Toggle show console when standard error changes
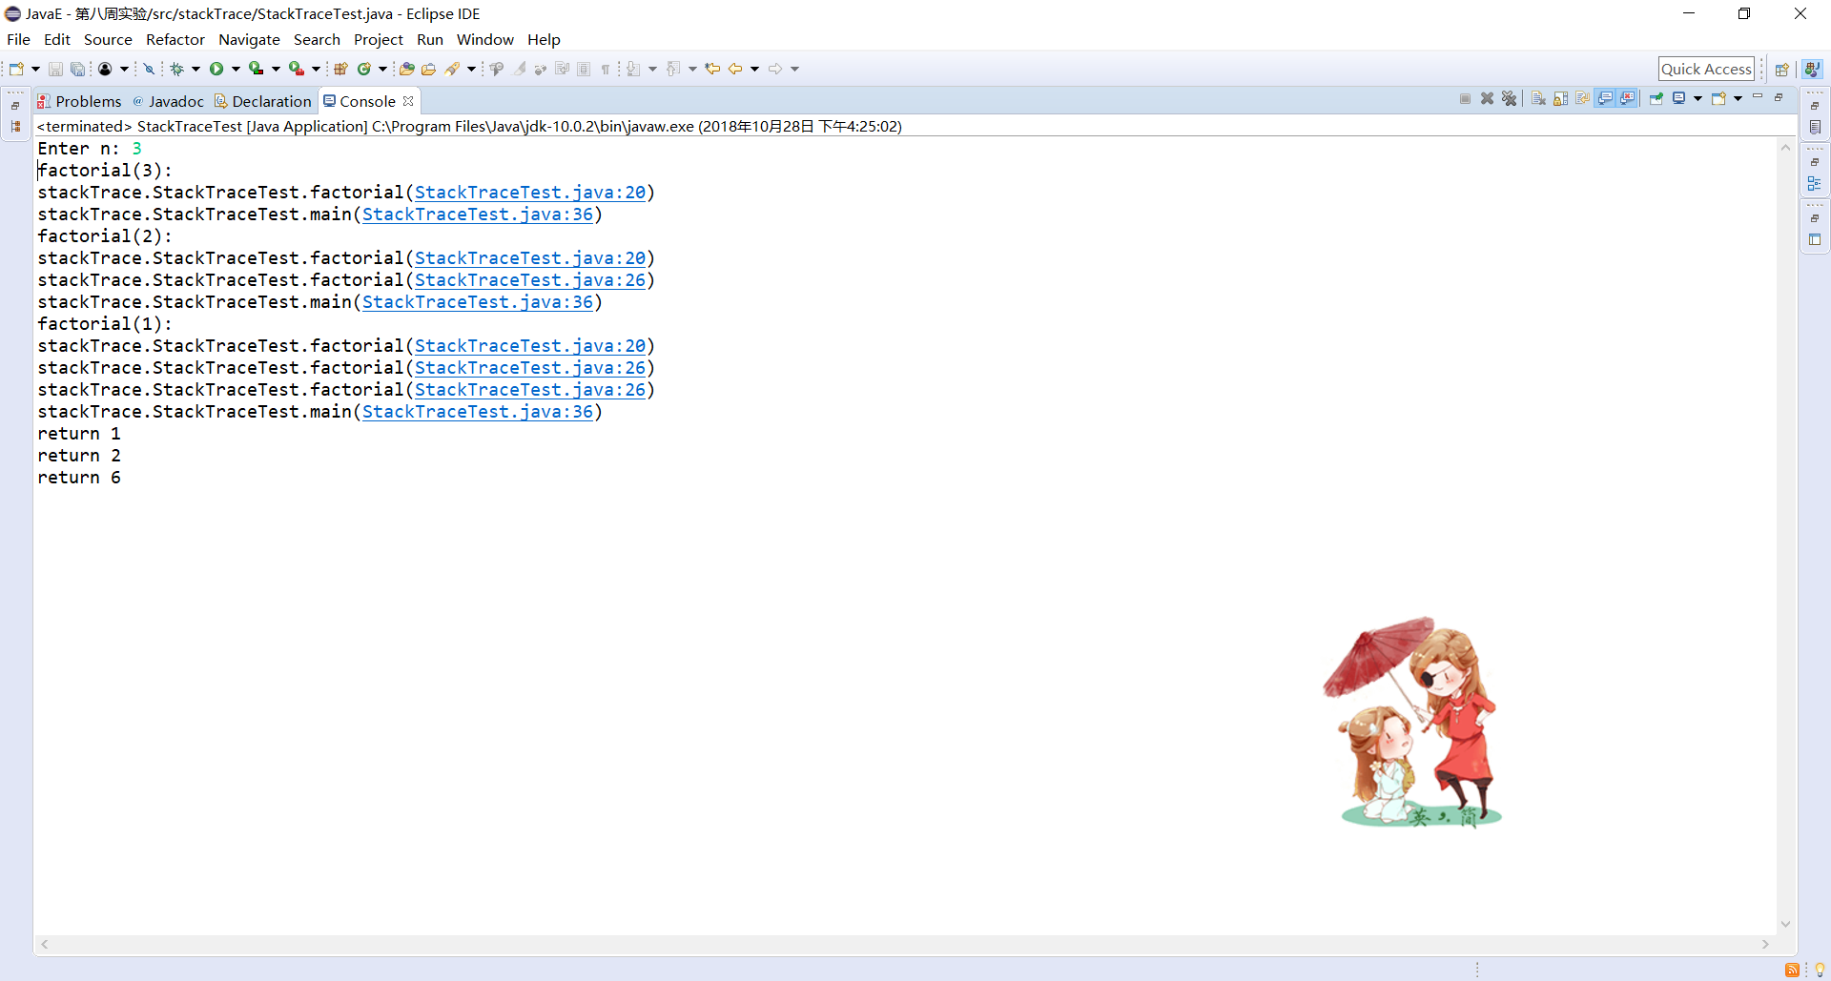The width and height of the screenshot is (1831, 981). pyautogui.click(x=1628, y=98)
